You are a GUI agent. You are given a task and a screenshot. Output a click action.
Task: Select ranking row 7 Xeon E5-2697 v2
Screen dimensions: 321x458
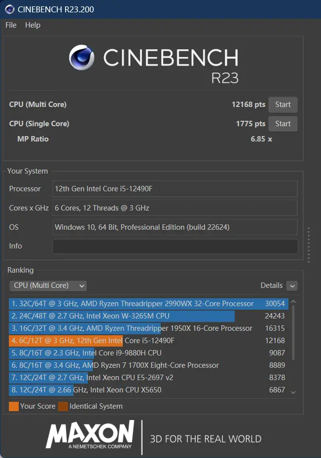149,377
